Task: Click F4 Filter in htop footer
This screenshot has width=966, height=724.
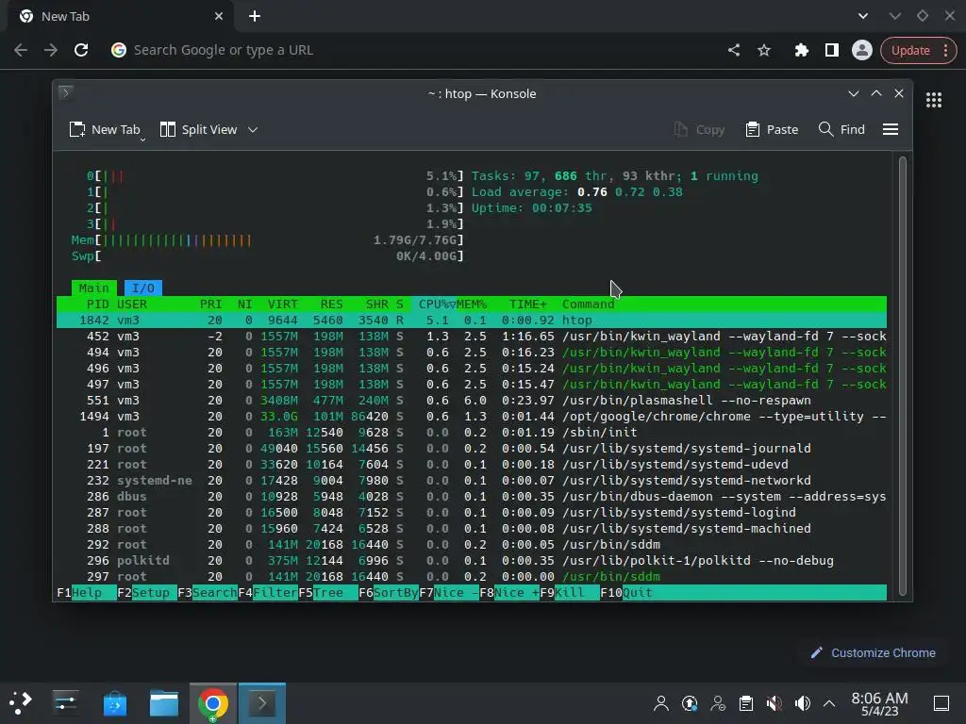Action: click(x=267, y=592)
